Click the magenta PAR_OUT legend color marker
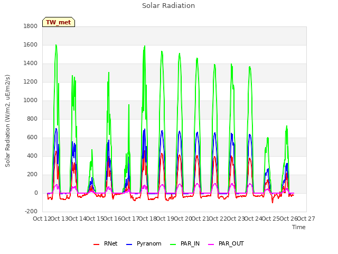Viewport: 338px width, 254px height. coord(211,244)
